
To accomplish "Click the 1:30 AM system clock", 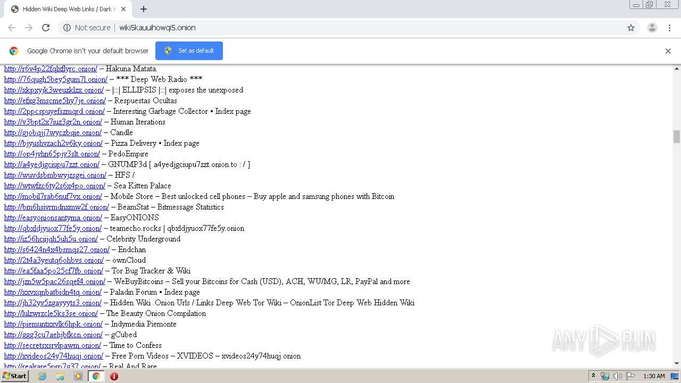I will point(654,376).
